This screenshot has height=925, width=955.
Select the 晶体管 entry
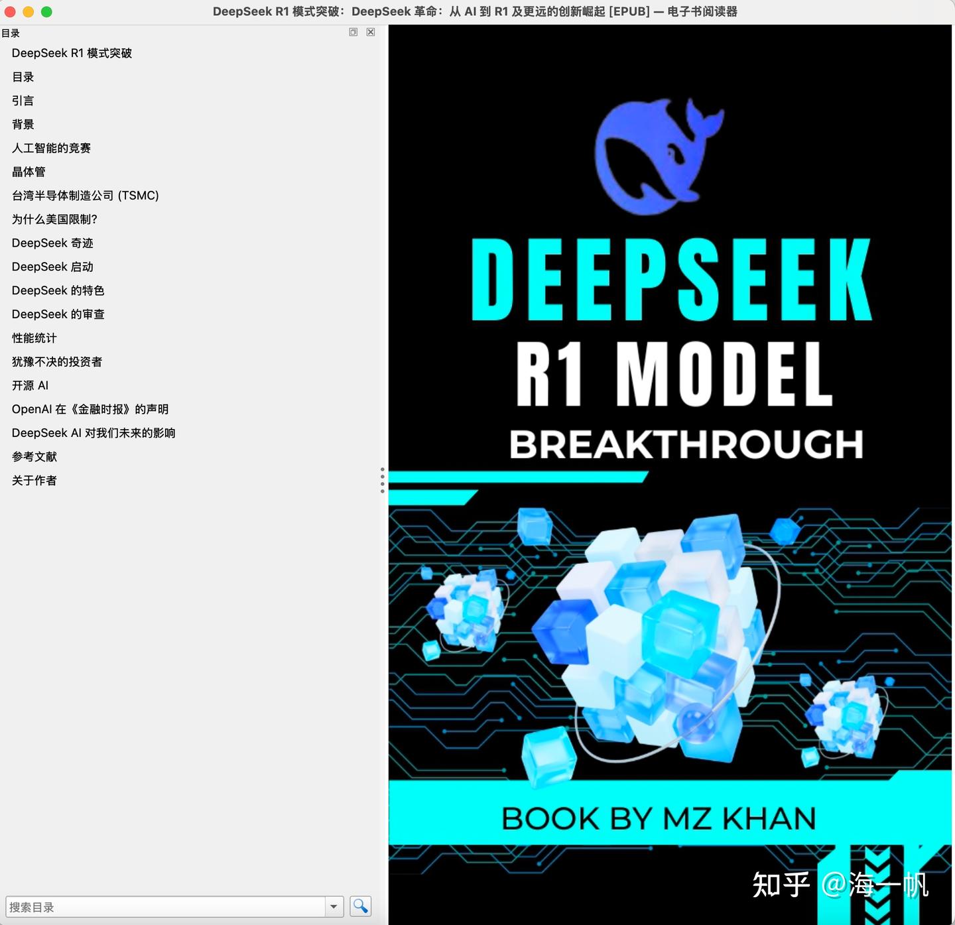29,172
